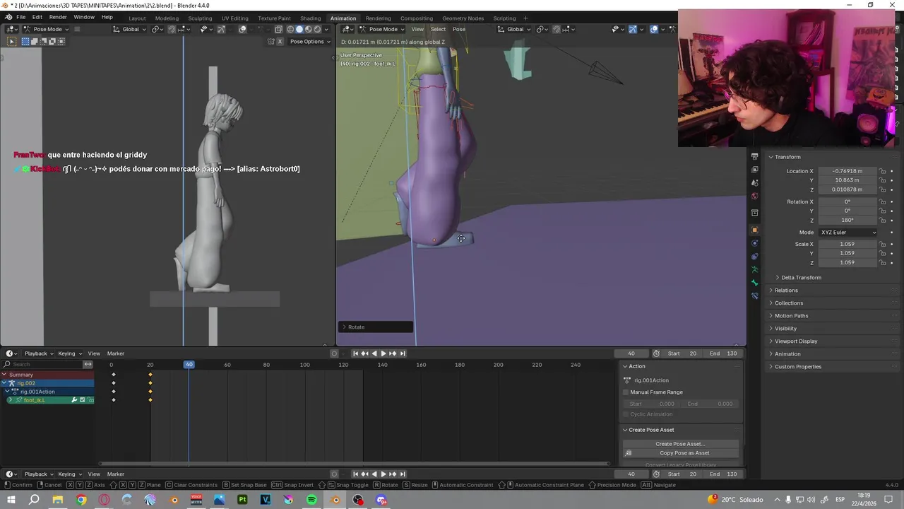
Task: Switch to the Shading workspace tab
Action: pos(310,18)
